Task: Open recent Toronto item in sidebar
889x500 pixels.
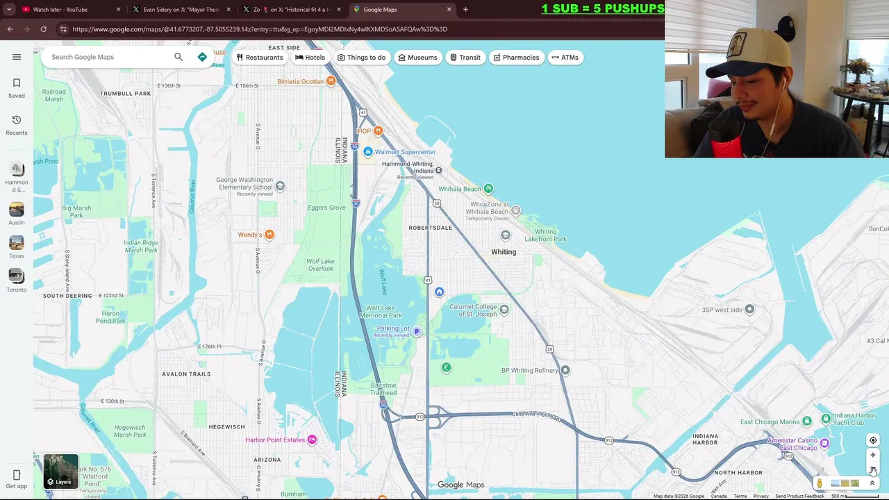Action: click(x=17, y=281)
